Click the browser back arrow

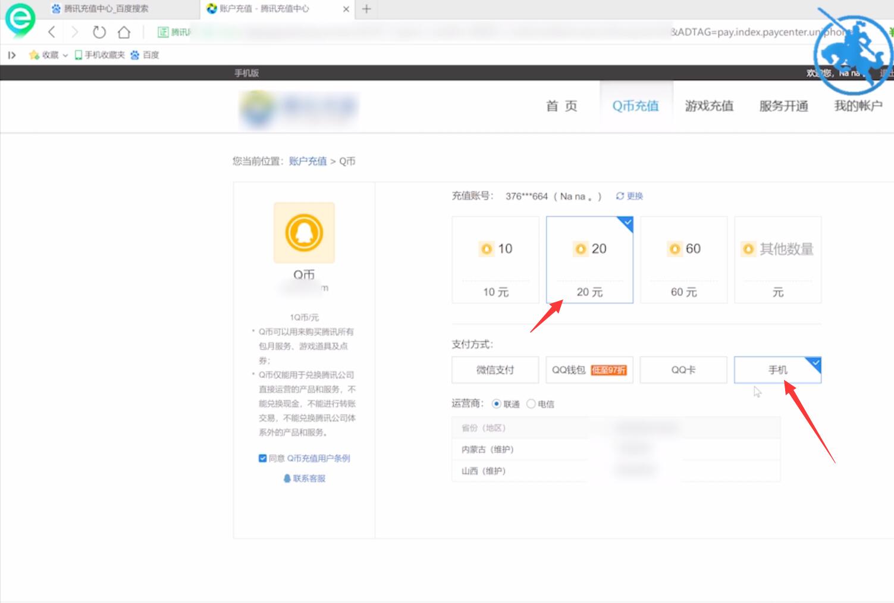coord(52,32)
